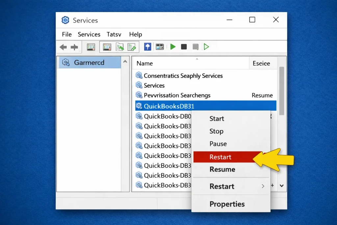Select the Garmercd tree node

tap(90, 62)
